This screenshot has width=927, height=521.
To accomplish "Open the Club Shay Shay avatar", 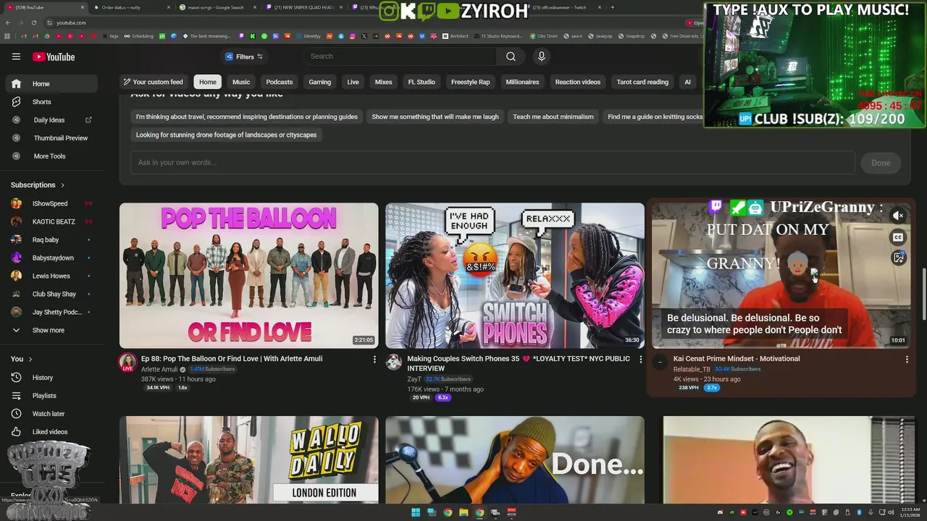I will (16, 295).
